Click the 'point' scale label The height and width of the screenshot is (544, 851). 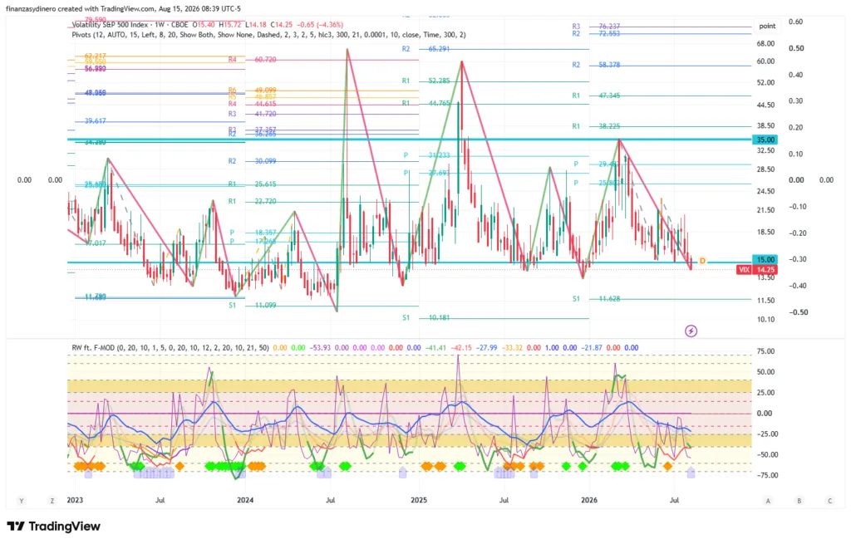point(767,26)
